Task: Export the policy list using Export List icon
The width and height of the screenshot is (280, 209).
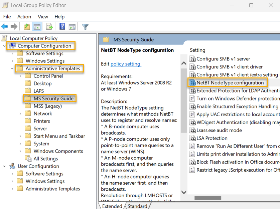Action: coord(50,26)
